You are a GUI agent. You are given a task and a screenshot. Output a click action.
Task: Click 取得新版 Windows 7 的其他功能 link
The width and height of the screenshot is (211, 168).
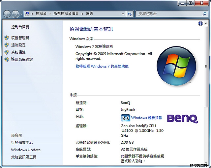pos(102,66)
